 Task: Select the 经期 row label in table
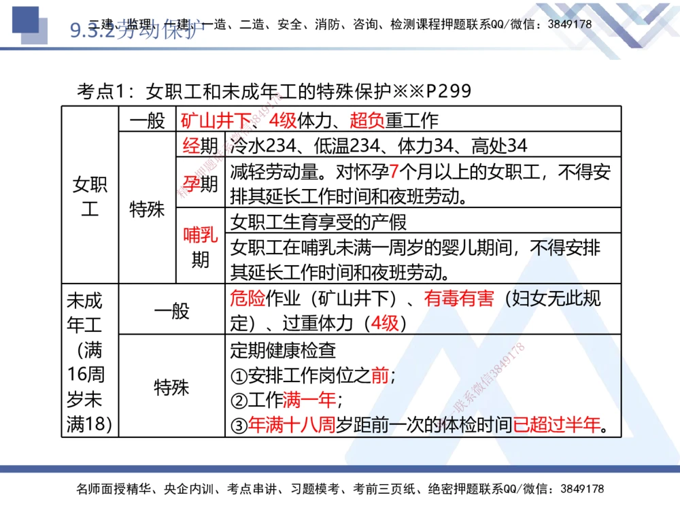[199, 145]
